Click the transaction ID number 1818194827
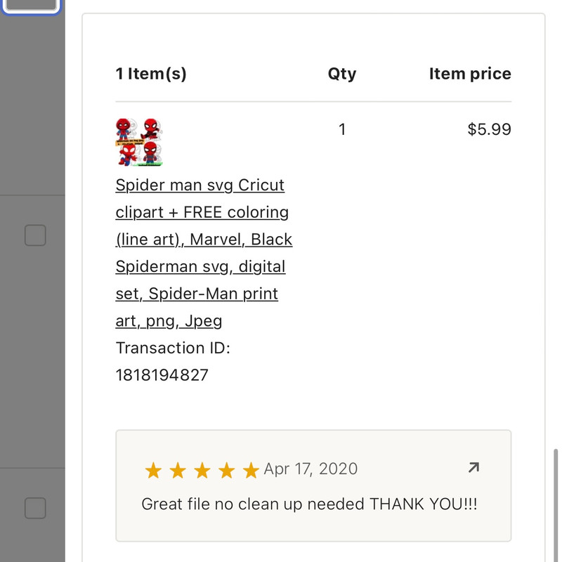The width and height of the screenshot is (562, 562). point(162,375)
